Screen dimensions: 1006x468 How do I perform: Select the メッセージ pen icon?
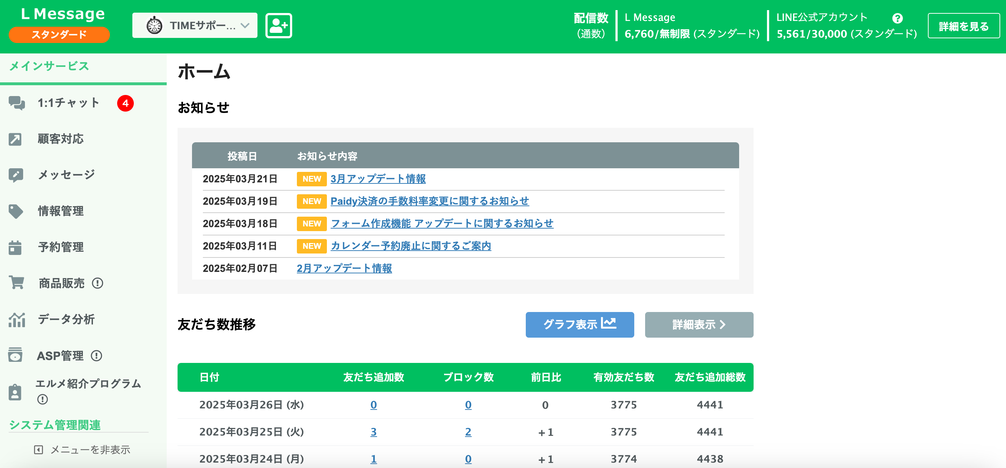point(16,175)
